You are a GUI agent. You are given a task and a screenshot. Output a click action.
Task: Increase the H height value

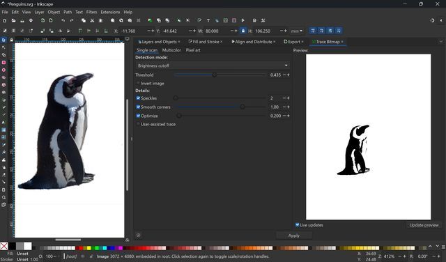click(286, 31)
